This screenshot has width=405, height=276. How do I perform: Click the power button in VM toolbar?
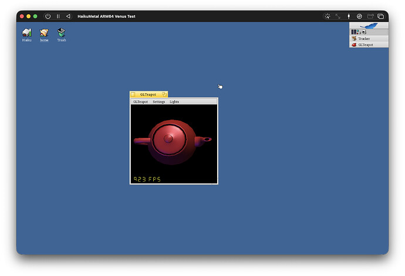[48, 16]
